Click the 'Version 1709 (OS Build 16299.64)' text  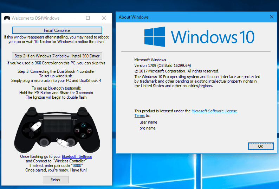(x=163, y=65)
